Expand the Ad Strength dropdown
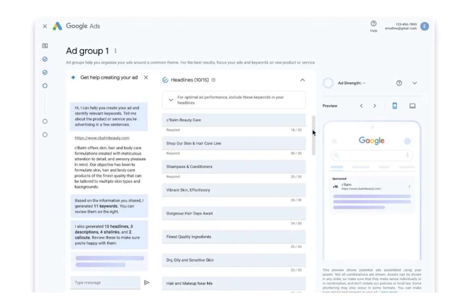This screenshot has width=457, height=300. pyautogui.click(x=414, y=83)
